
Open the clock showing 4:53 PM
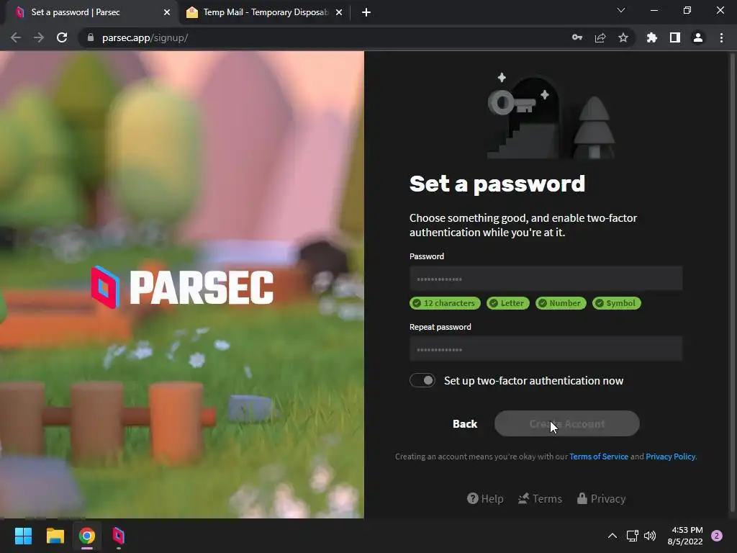(x=685, y=536)
